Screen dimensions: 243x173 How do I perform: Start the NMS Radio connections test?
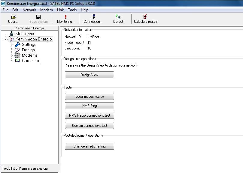click(90, 115)
